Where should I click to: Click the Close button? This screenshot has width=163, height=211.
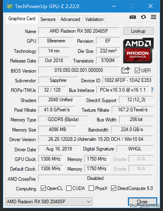(142, 202)
